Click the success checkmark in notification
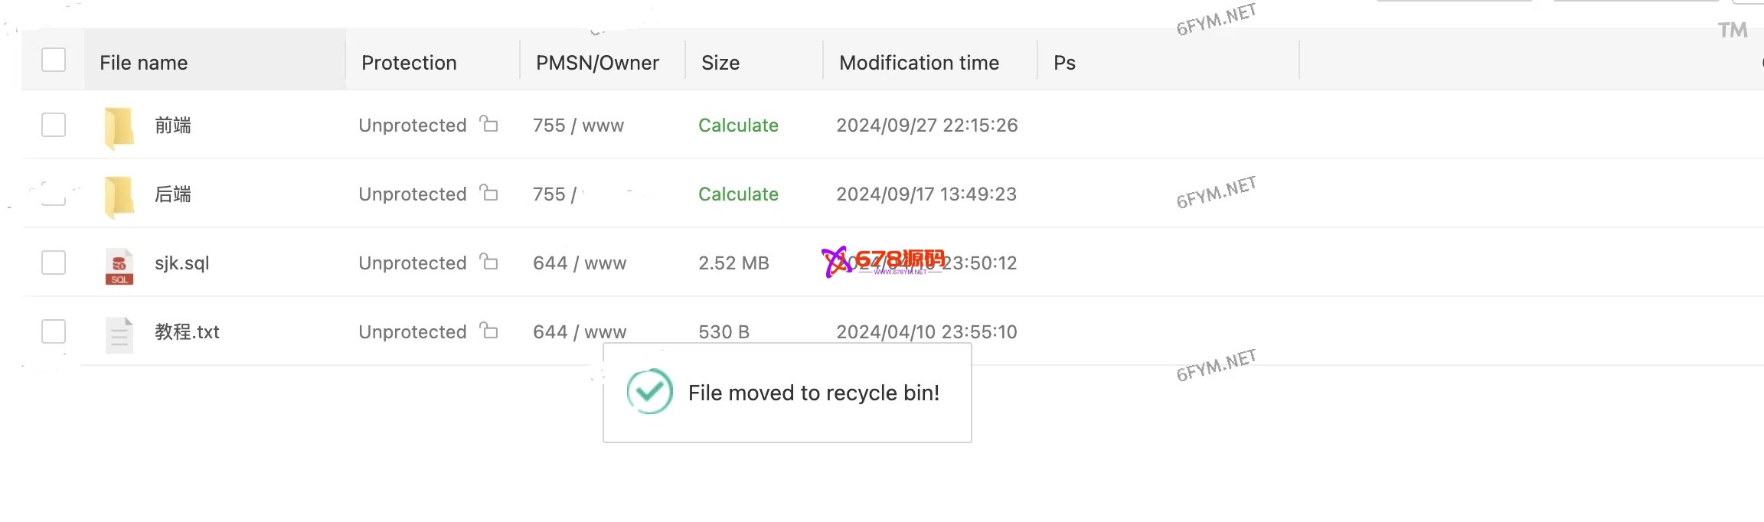The image size is (1764, 522). [650, 392]
